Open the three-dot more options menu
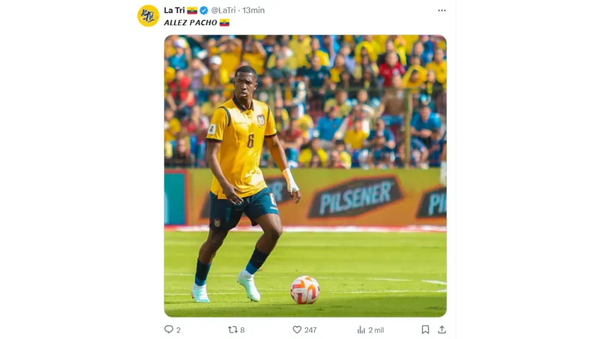 click(442, 11)
